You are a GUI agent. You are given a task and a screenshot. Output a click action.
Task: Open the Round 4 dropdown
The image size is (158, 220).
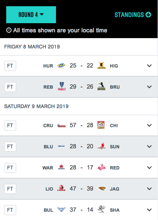coord(31,15)
